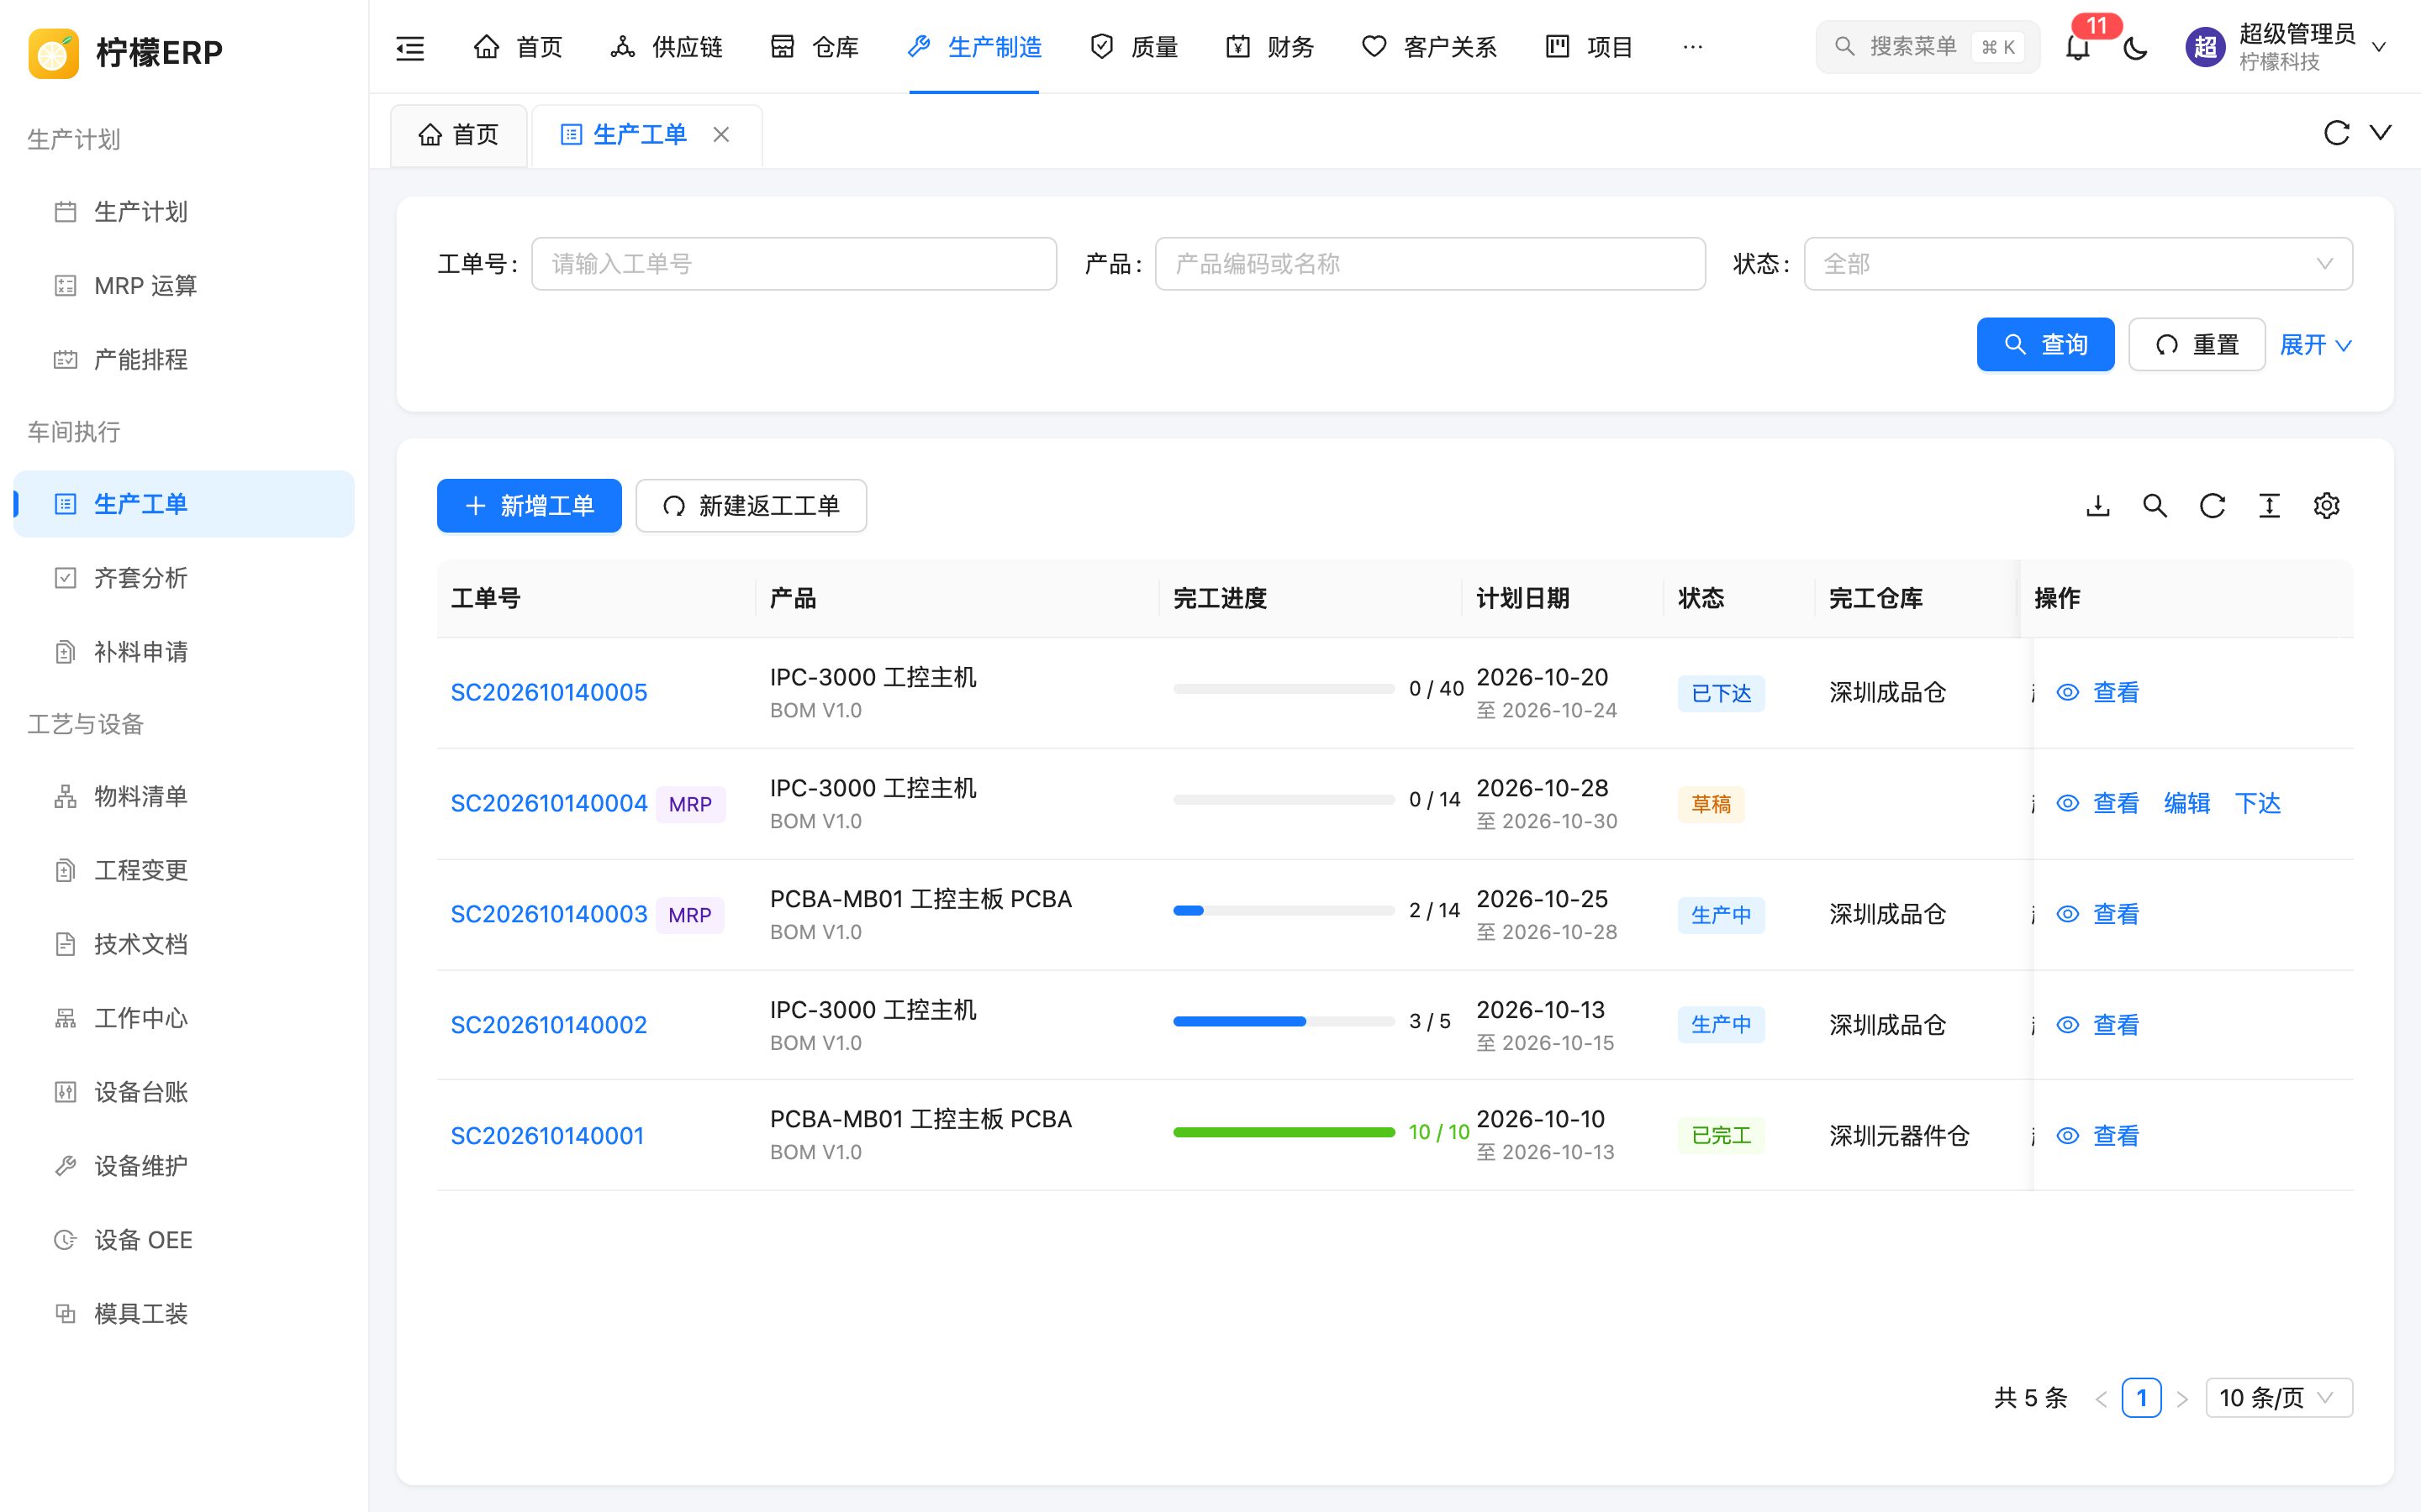This screenshot has height=1512, width=2421.
Task: Open MRP 运算 in the sidebar
Action: [184, 286]
